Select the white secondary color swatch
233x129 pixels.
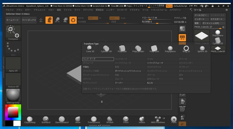17,123
